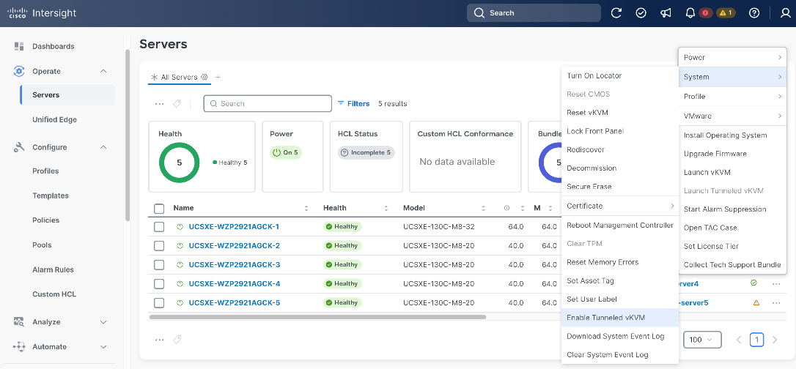Expand the Automate section chevron
The height and width of the screenshot is (369, 796).
(103, 347)
